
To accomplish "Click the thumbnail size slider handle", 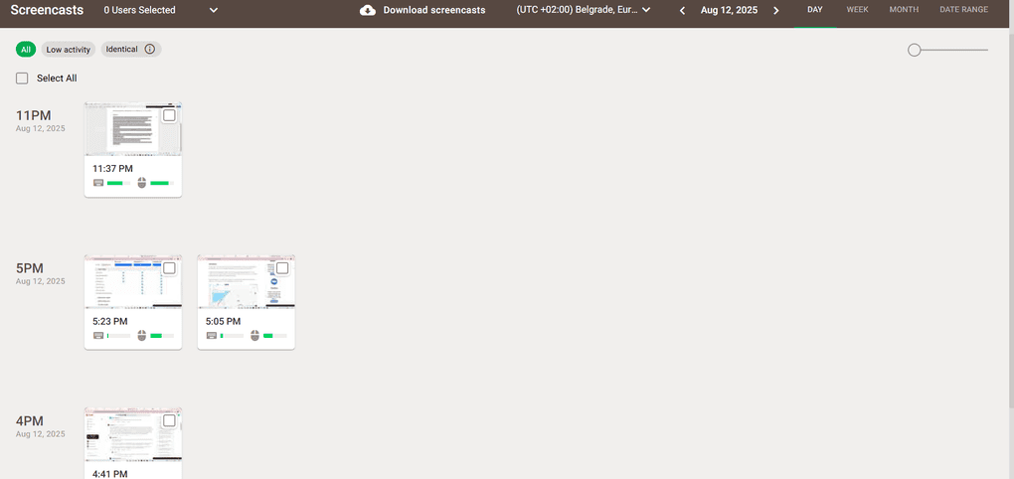I will click(915, 50).
